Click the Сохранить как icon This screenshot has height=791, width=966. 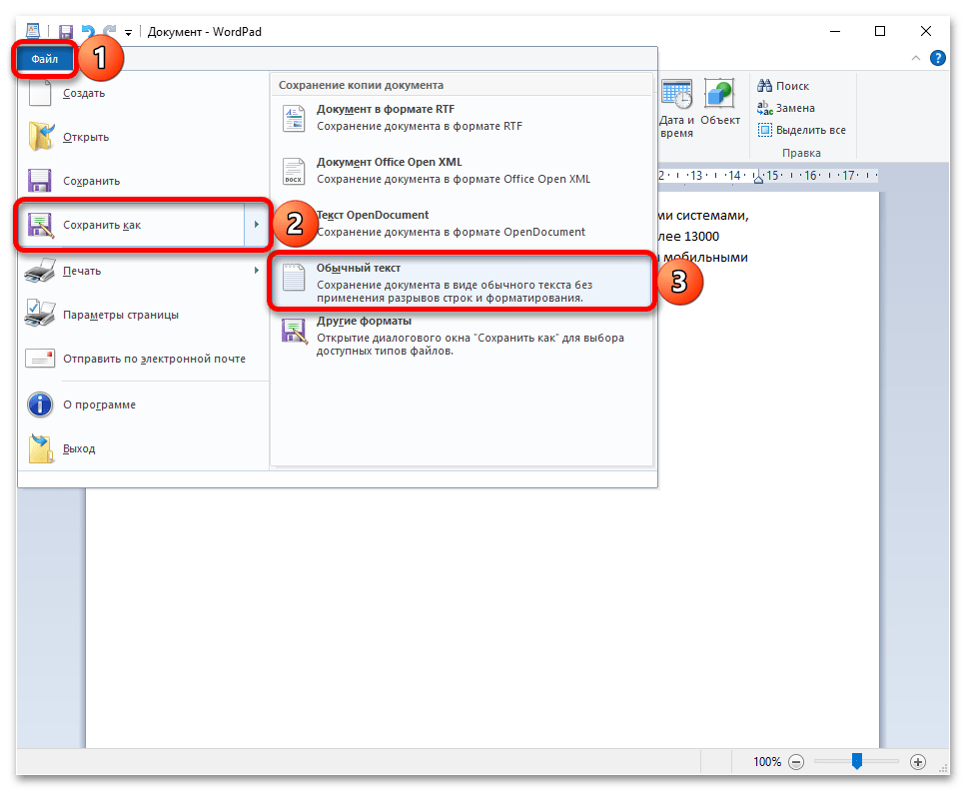pos(40,226)
